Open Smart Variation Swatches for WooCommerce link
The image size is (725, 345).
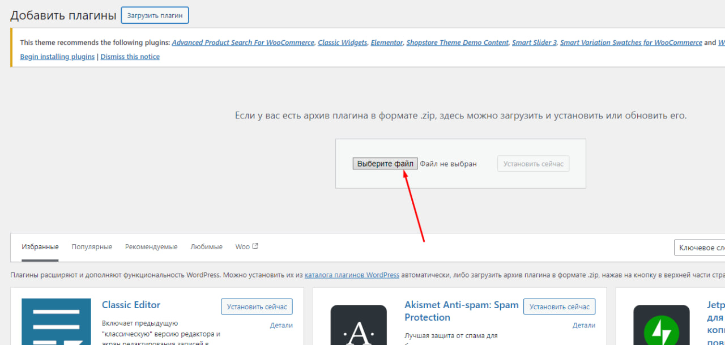tap(631, 42)
